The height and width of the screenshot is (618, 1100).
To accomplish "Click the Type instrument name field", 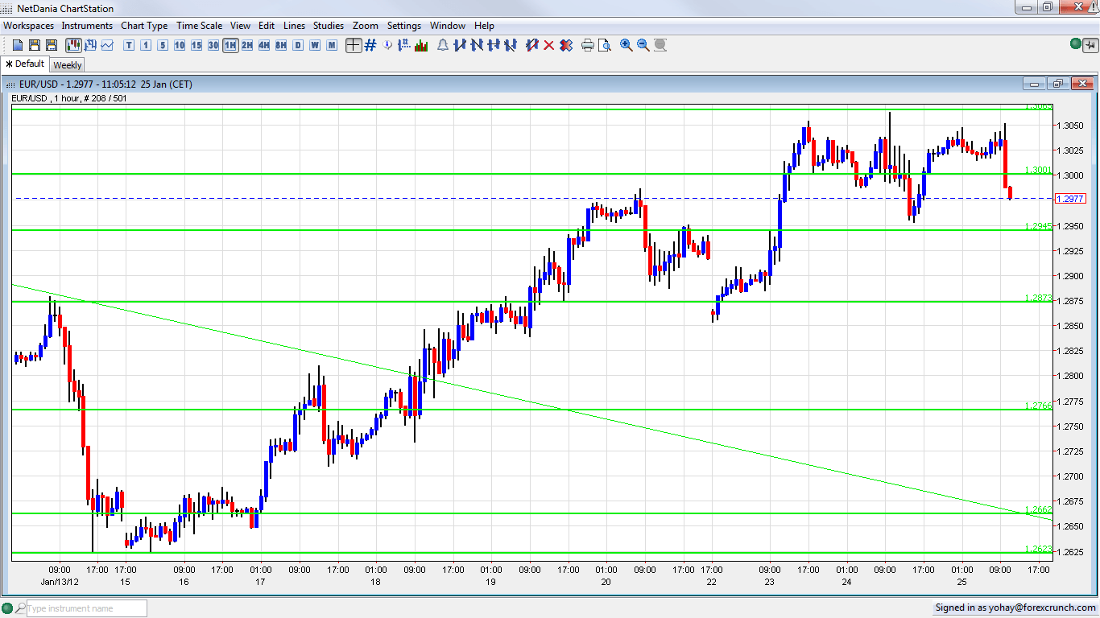I will [x=85, y=608].
